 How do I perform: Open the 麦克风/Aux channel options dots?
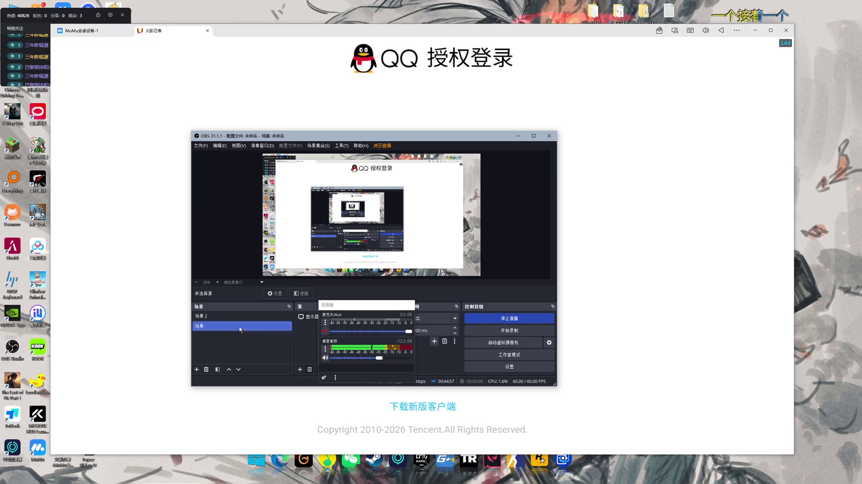coord(325,322)
